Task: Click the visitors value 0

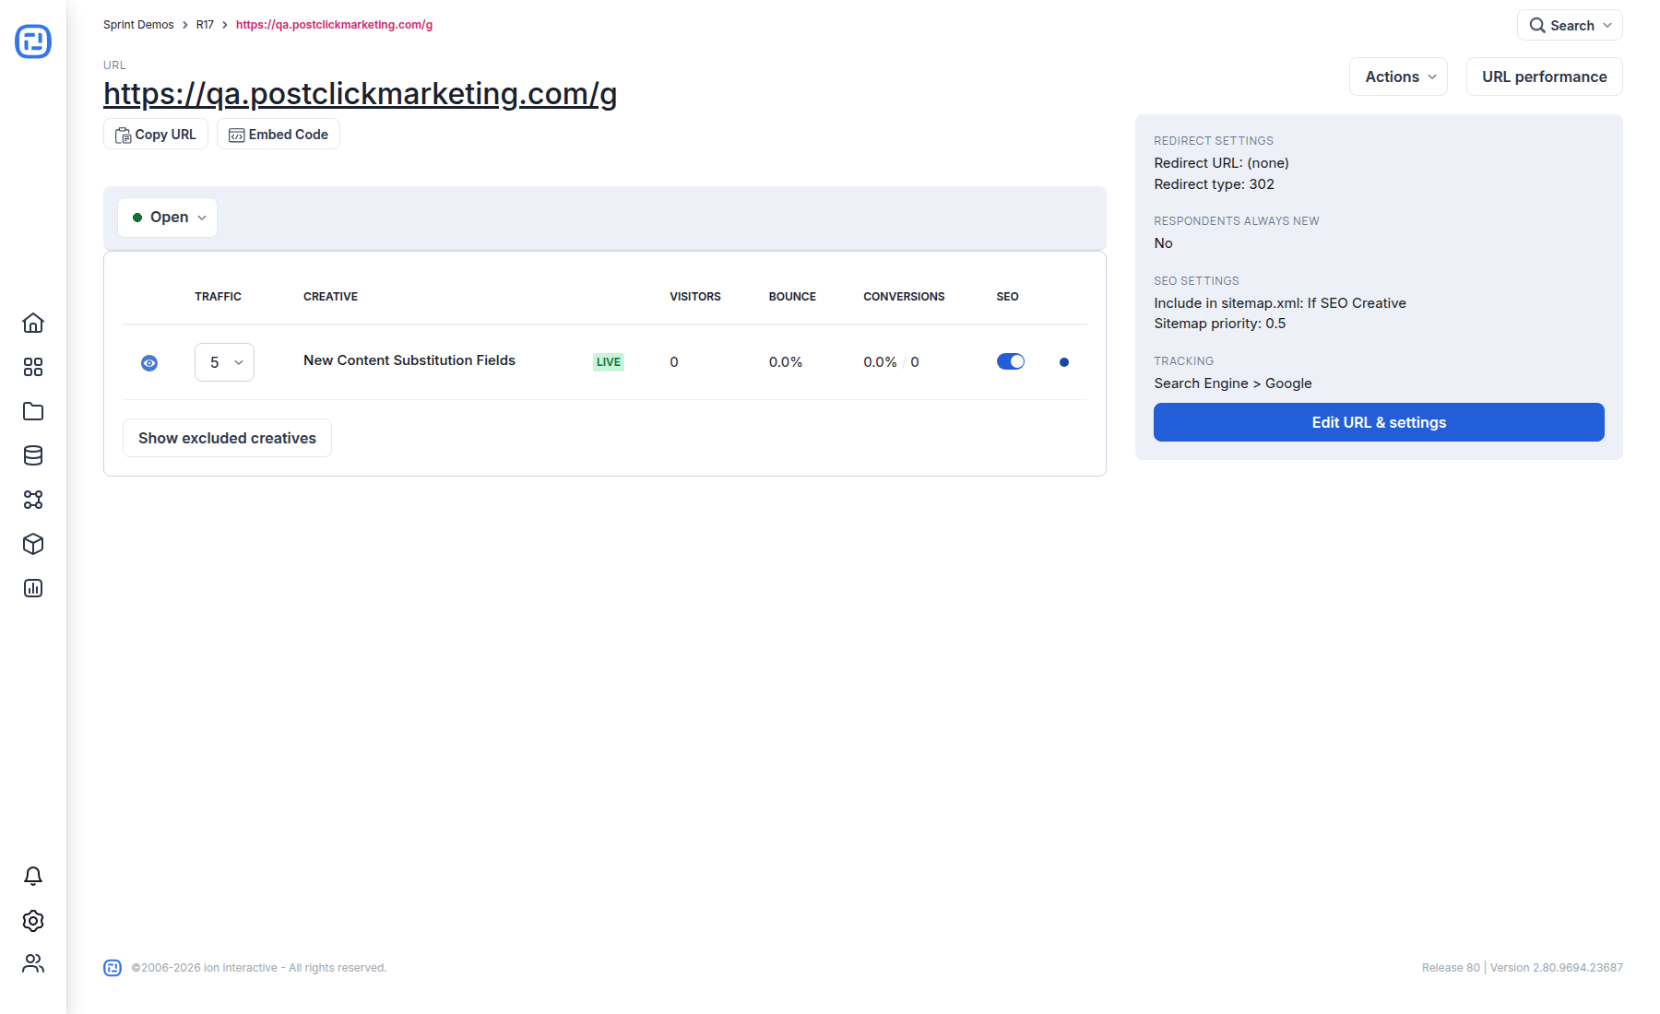Action: click(x=674, y=362)
